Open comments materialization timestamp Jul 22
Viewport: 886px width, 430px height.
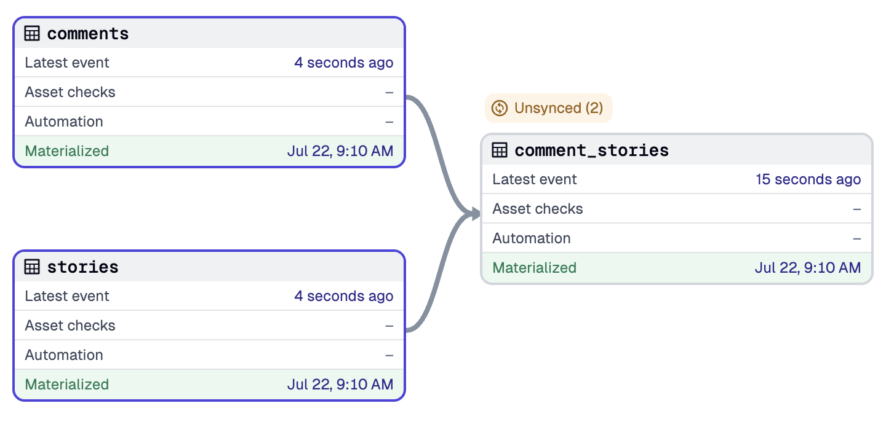point(340,151)
